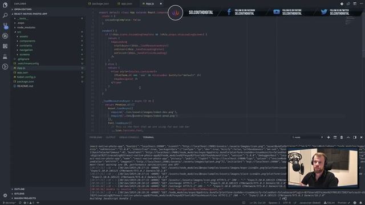Image resolution: width=365 pixels, height=205 pixels.
Task: Expand the GITLENS section
Action: (x=19, y=194)
